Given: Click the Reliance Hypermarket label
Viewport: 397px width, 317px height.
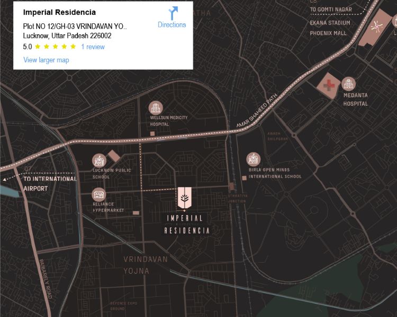Looking at the screenshot, I should click(x=108, y=207).
